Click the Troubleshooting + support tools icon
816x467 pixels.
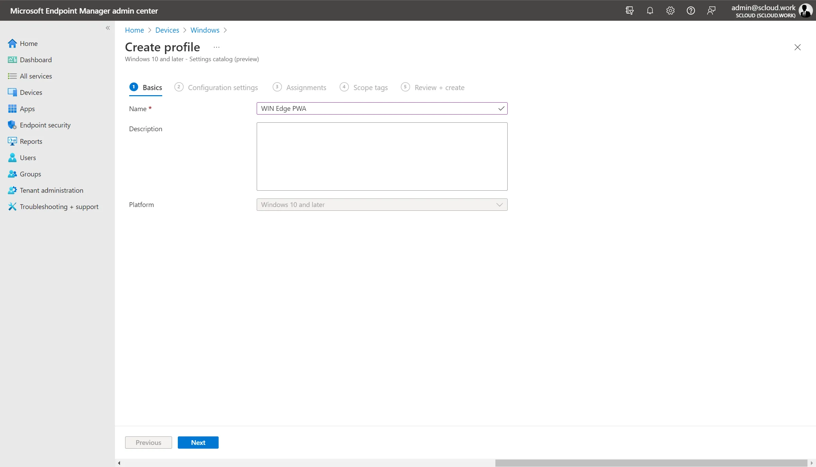pyautogui.click(x=12, y=207)
